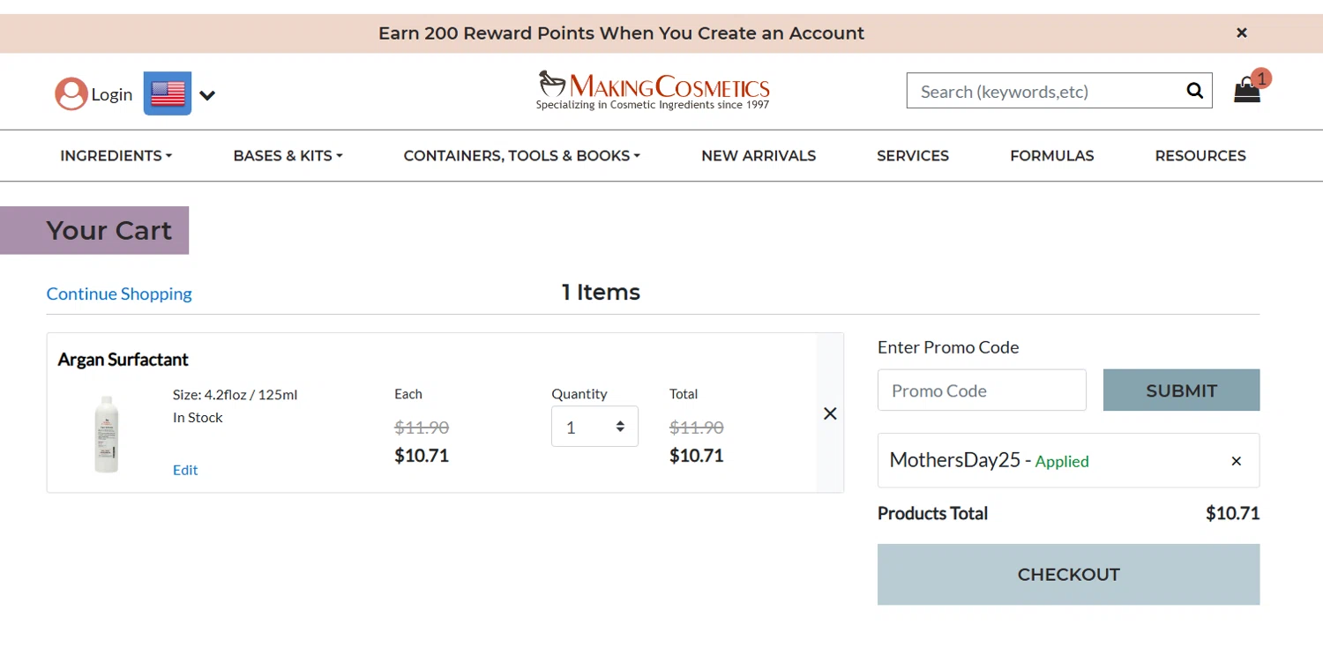This screenshot has width=1323, height=647.
Task: Click the Login text link
Action: pyautogui.click(x=112, y=94)
